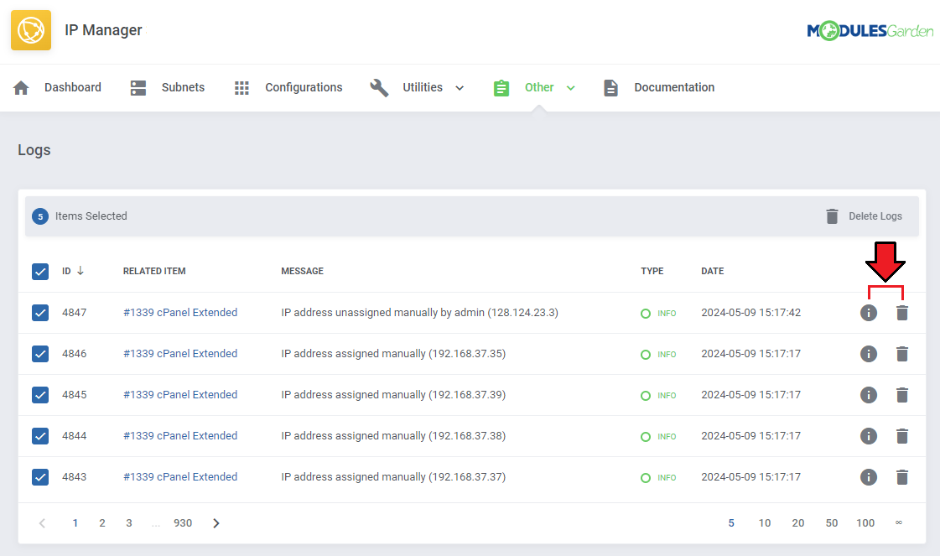940x556 pixels.
Task: Go to last page 930
Action: (183, 523)
